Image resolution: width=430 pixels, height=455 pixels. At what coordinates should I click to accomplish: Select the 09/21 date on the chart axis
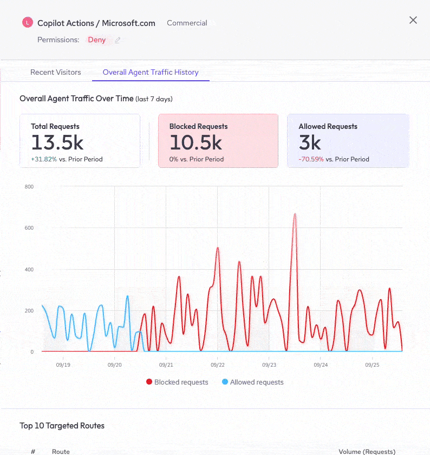[x=166, y=365]
